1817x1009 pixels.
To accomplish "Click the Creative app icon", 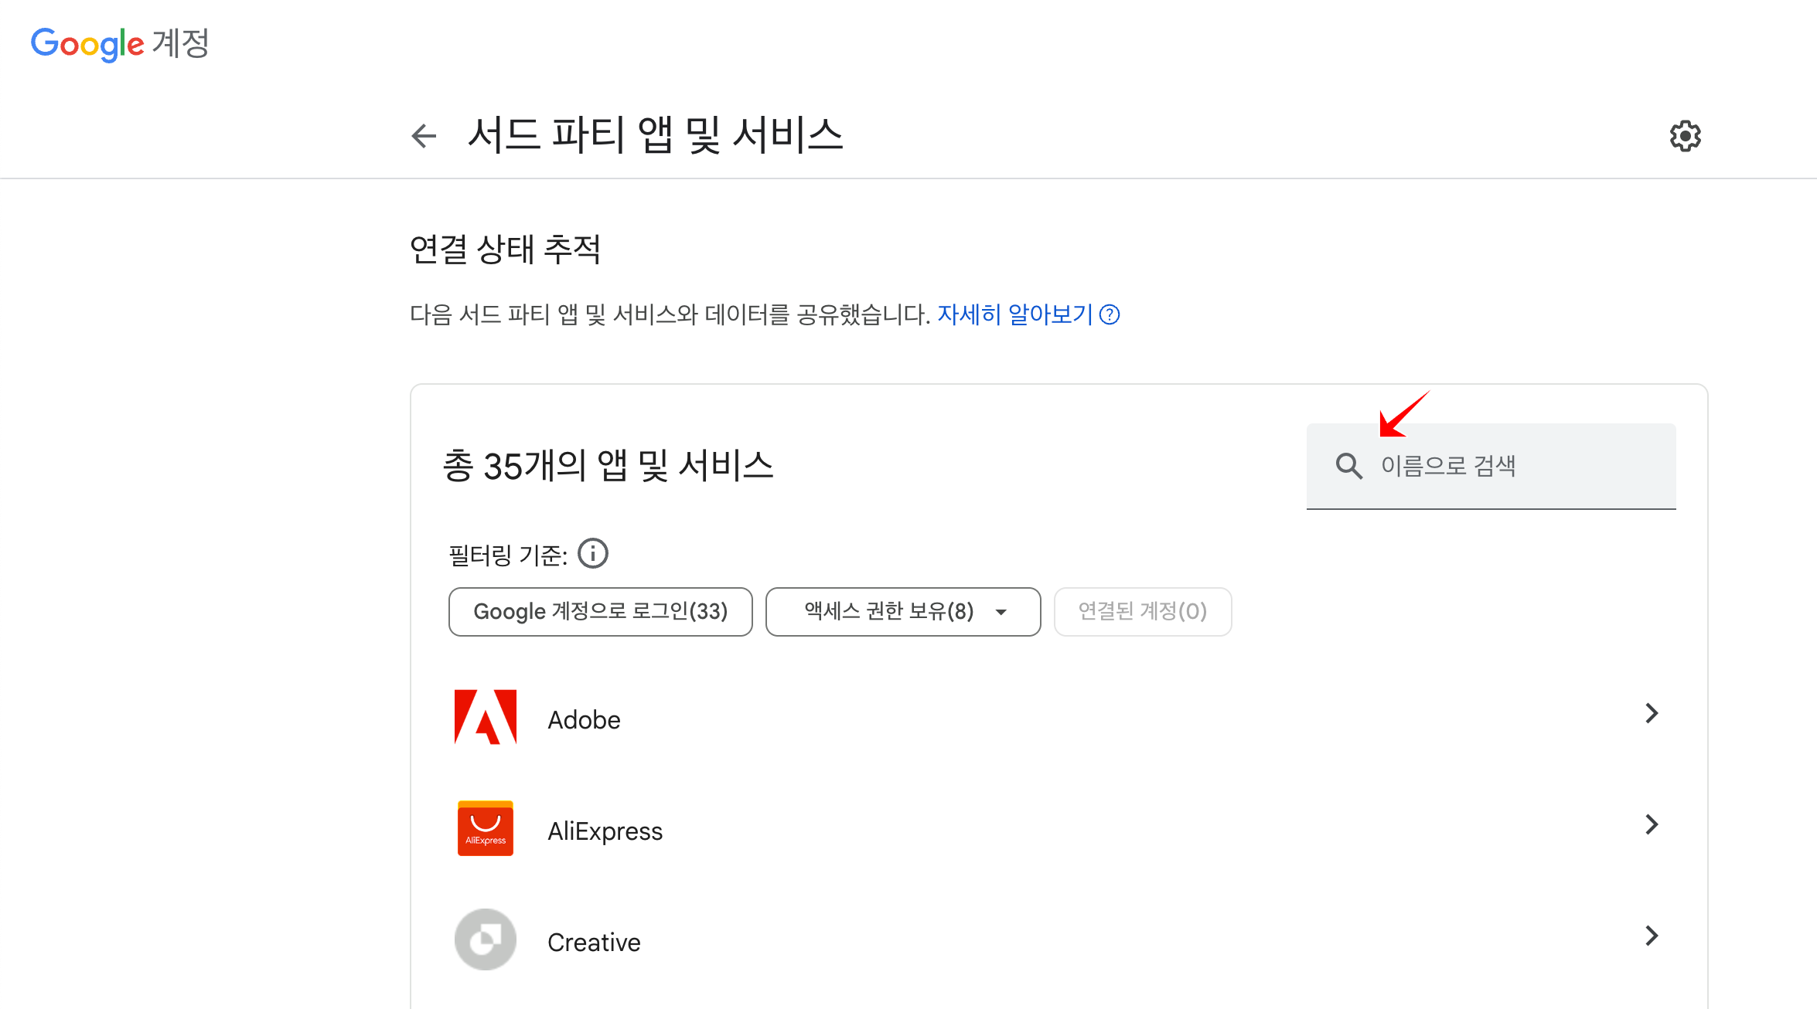I will (486, 939).
